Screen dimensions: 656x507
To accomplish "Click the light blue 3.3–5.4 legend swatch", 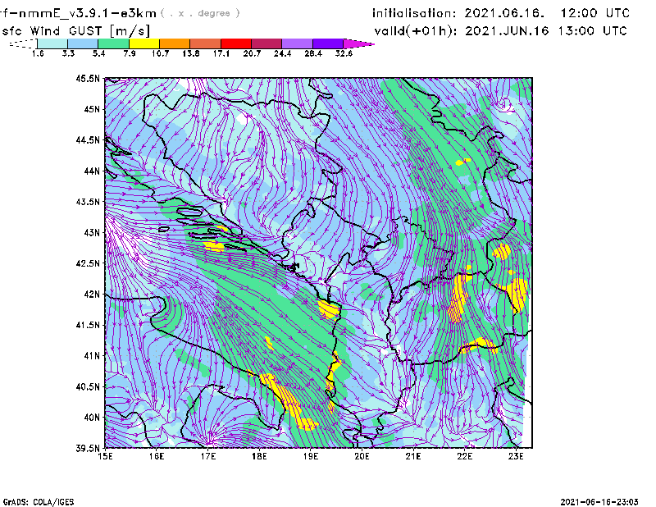I will click(x=83, y=43).
